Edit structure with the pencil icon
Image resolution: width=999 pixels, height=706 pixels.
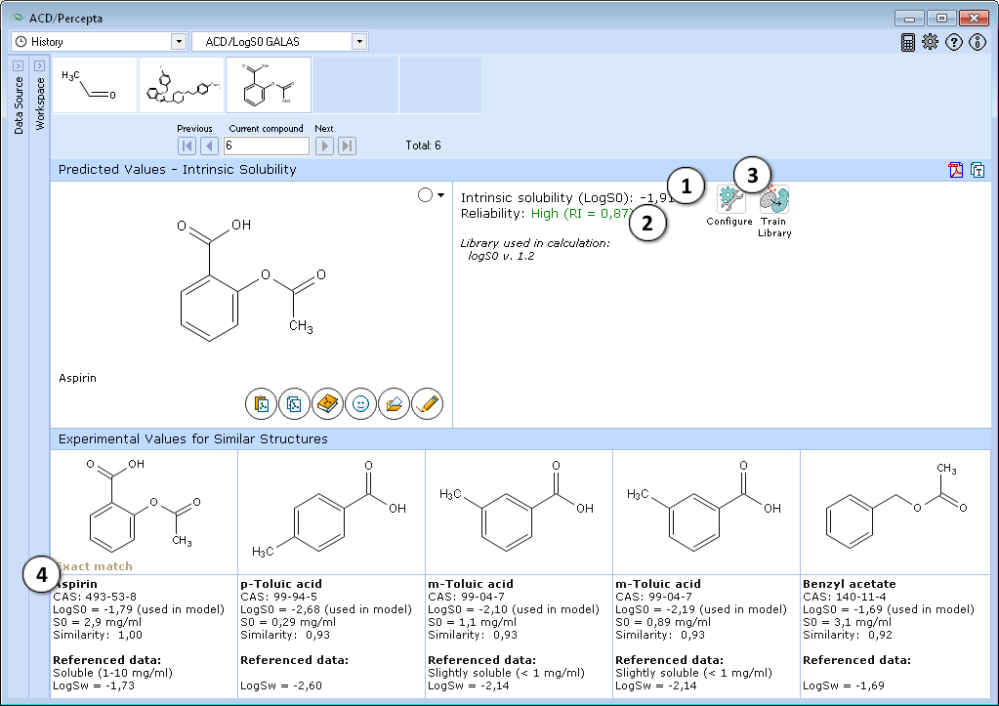427,404
